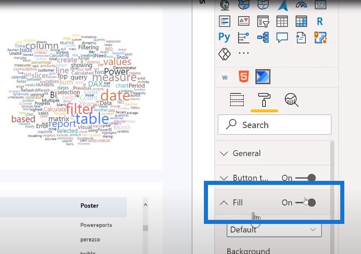
Task: Select the Slicer visual icon
Action: pos(263,22)
